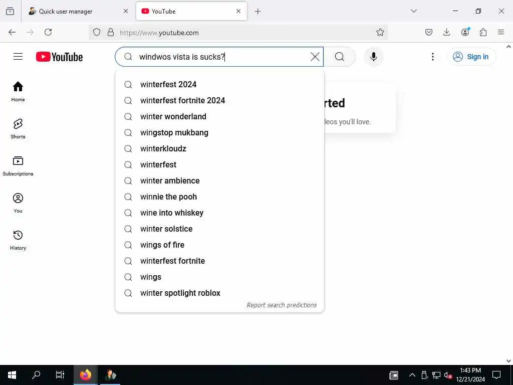Image resolution: width=513 pixels, height=385 pixels.
Task: Open the You section in sidebar
Action: (x=18, y=203)
